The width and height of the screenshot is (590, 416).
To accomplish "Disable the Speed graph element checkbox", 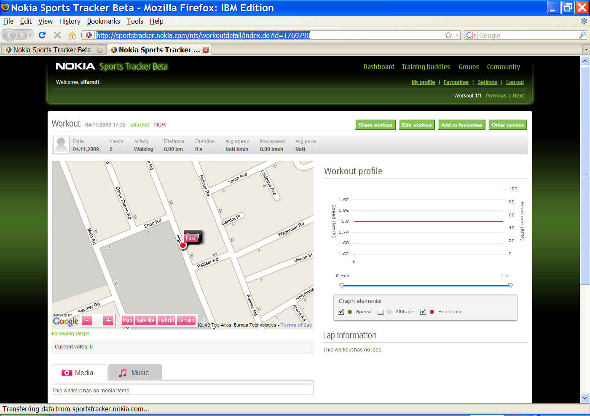I will (341, 312).
